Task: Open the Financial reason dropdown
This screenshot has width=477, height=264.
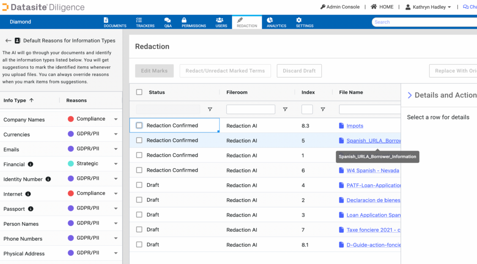Action: (116, 164)
